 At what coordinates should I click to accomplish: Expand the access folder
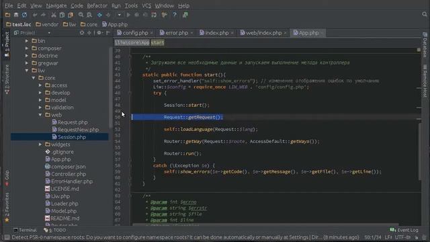[x=40, y=85]
